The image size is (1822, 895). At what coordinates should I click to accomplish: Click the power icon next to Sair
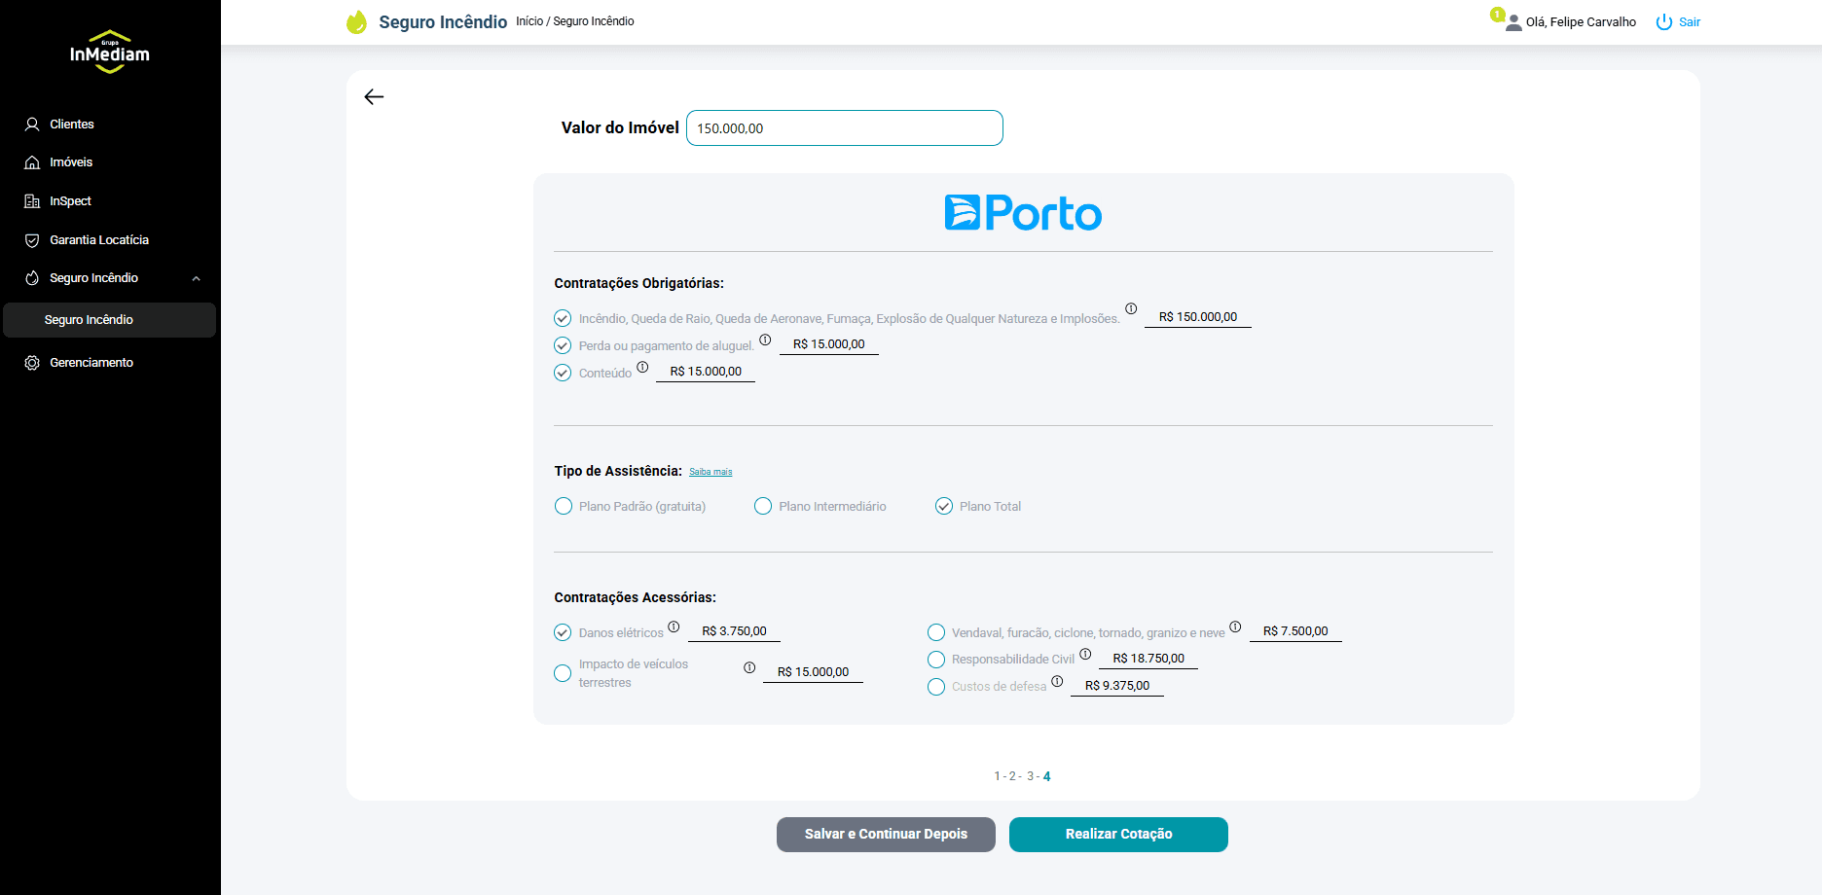pyautogui.click(x=1664, y=22)
